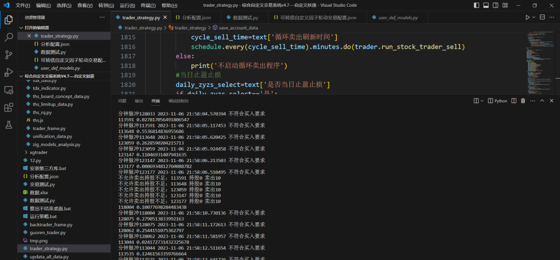
Task: Switch to 可转债自定义因子轮动交易配置.json tab
Action: (x=317, y=18)
